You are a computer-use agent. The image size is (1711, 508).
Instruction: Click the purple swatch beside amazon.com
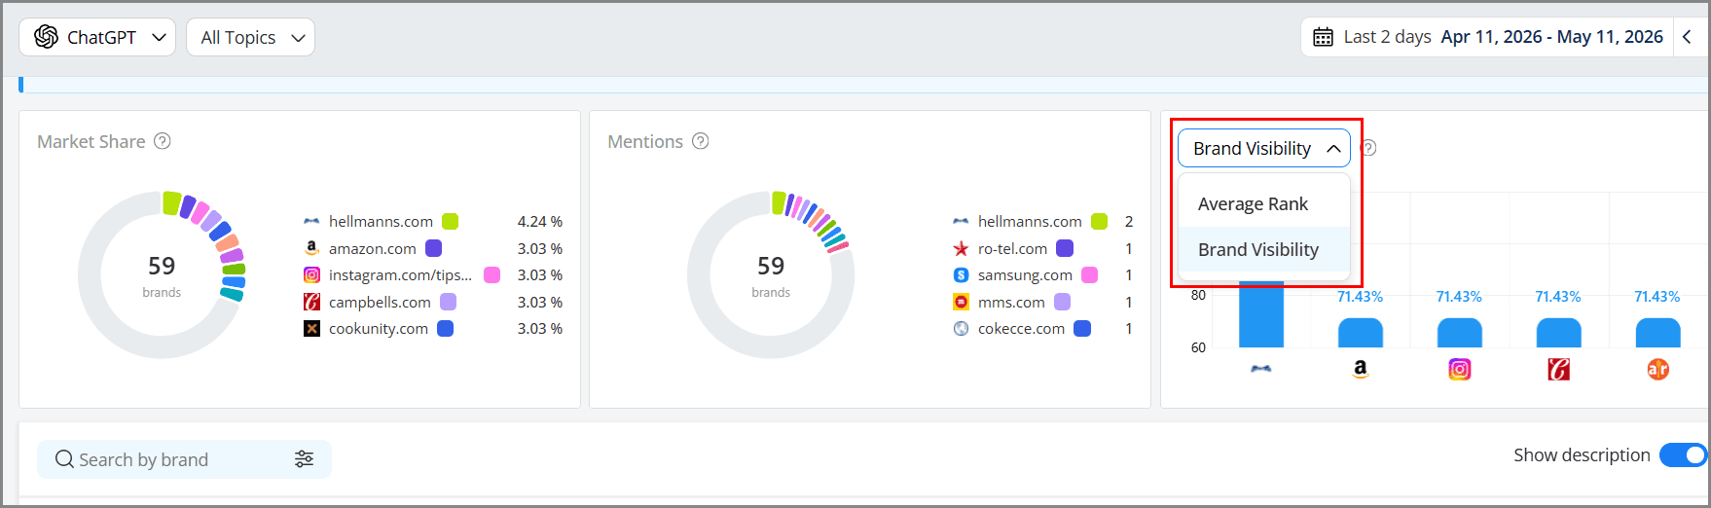(433, 249)
